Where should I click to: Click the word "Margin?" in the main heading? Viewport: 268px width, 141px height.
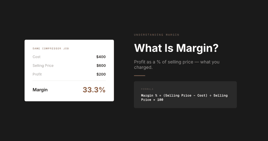pos(197,48)
